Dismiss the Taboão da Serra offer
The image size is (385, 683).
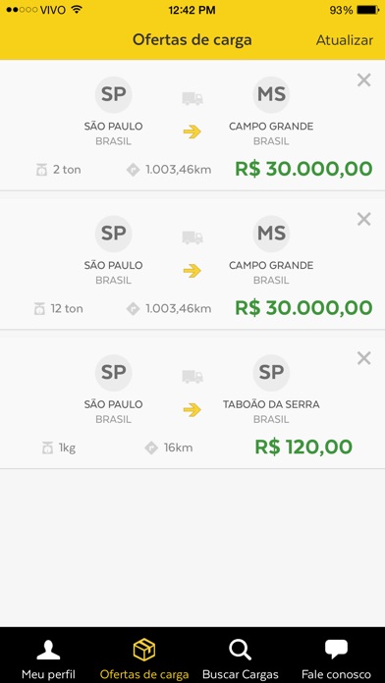pos(363,358)
